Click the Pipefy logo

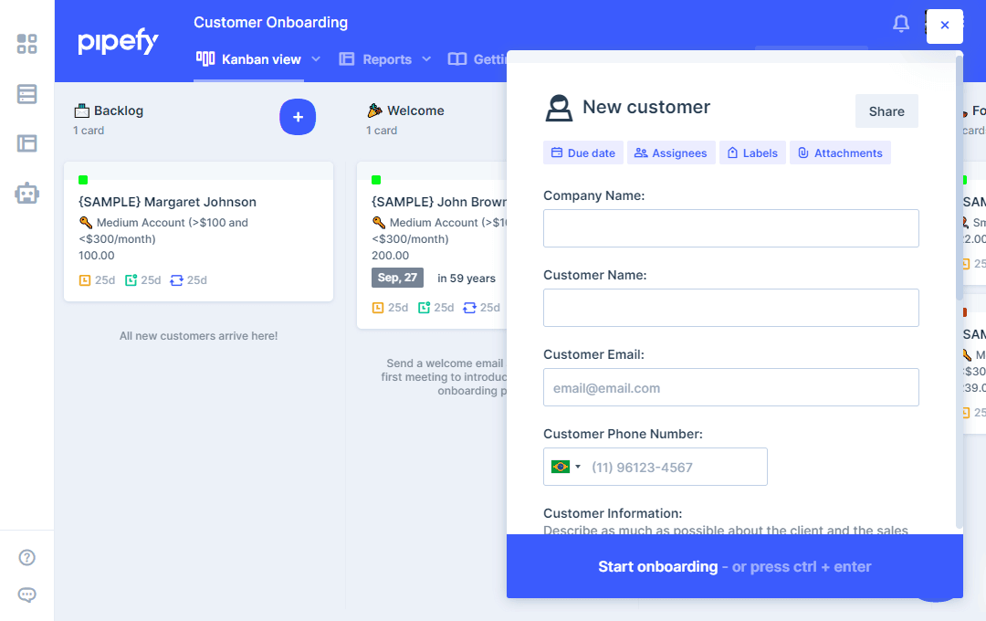[118, 42]
